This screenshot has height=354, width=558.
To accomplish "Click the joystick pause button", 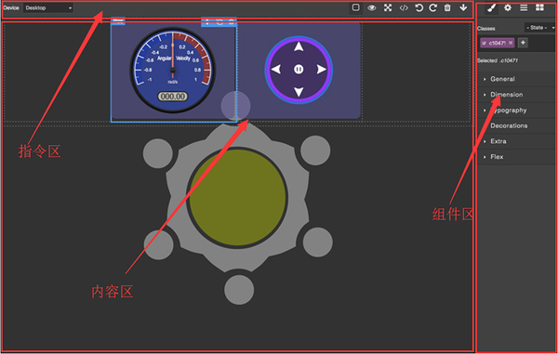I will point(299,70).
